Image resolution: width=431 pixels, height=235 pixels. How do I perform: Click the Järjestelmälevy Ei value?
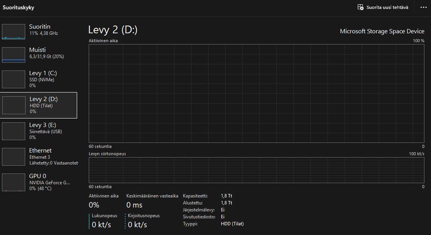click(x=223, y=210)
